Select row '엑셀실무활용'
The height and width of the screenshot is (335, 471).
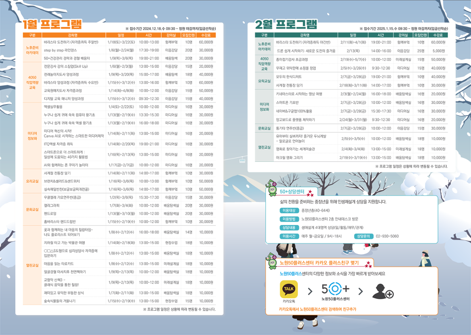(x=129, y=107)
